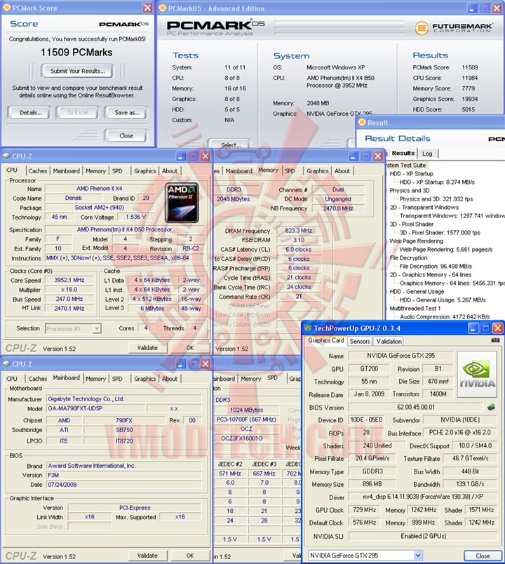Click the GPU-Z Name field NVIDIA GeForce GTX 295
This screenshot has width=505, height=564.
coord(400,356)
